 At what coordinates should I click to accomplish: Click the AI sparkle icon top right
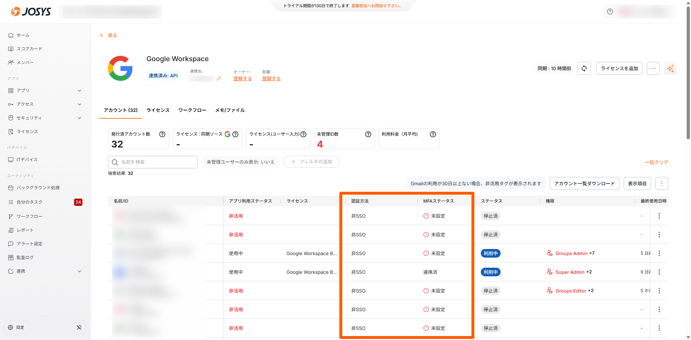point(670,68)
